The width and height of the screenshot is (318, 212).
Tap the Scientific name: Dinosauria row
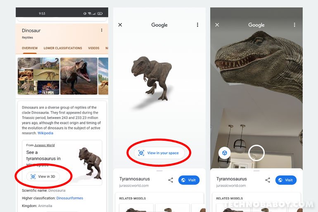pyautogui.click(x=44, y=190)
